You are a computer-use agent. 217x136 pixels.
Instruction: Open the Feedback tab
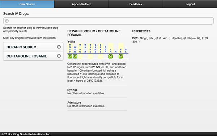(136, 4)
